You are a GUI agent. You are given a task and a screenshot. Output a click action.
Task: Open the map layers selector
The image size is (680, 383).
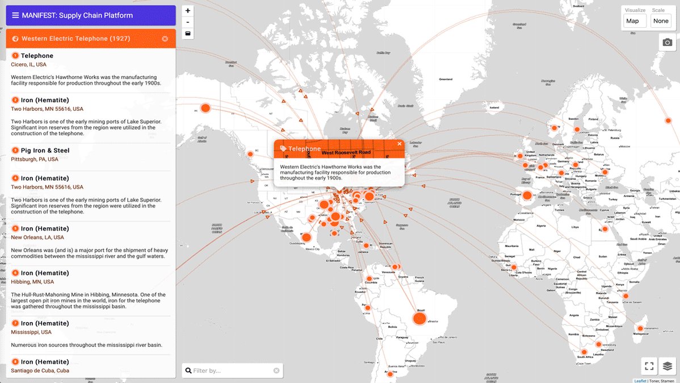[668, 366]
